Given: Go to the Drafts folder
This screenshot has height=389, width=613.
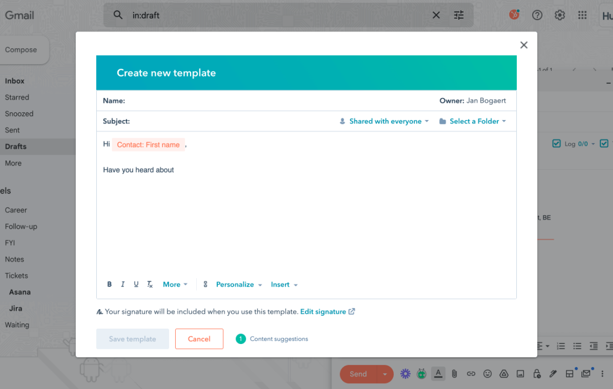Looking at the screenshot, I should pyautogui.click(x=16, y=147).
